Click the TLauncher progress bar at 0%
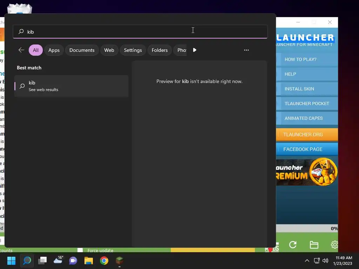The height and width of the screenshot is (269, 359). click(x=307, y=228)
